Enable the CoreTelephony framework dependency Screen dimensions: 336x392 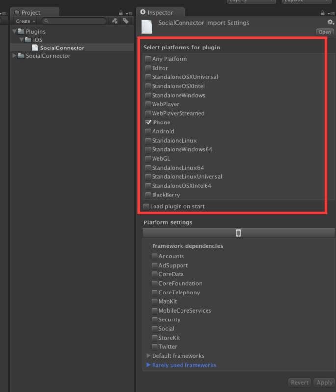155,293
